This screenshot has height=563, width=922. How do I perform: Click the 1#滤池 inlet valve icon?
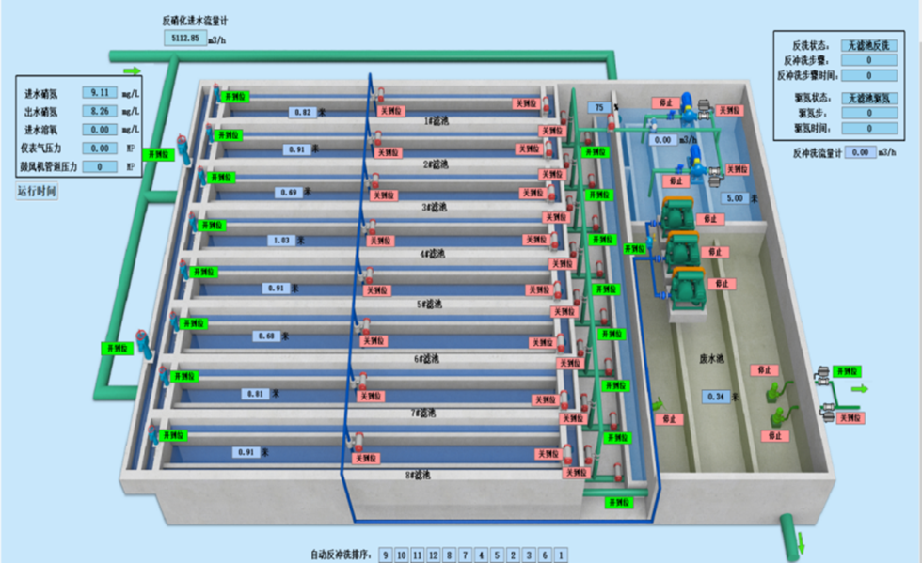[216, 93]
